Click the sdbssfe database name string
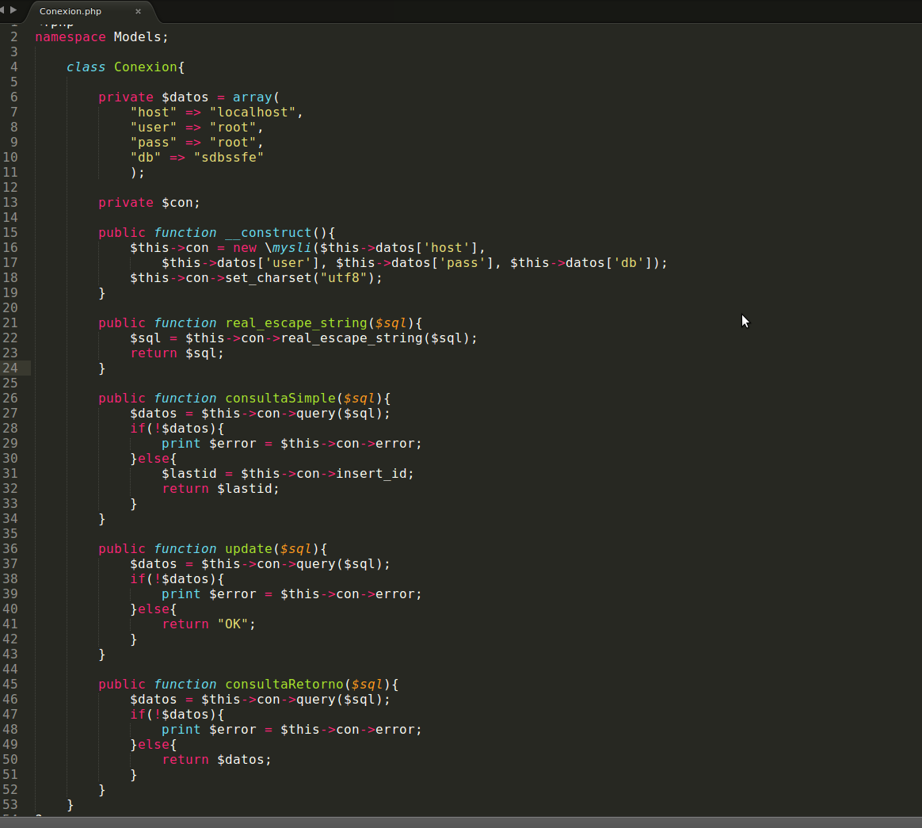The width and height of the screenshot is (922, 828). 229,157
